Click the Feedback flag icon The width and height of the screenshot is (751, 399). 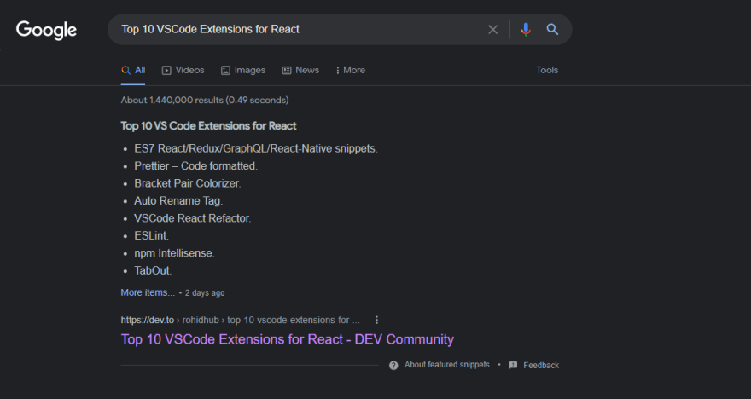513,366
